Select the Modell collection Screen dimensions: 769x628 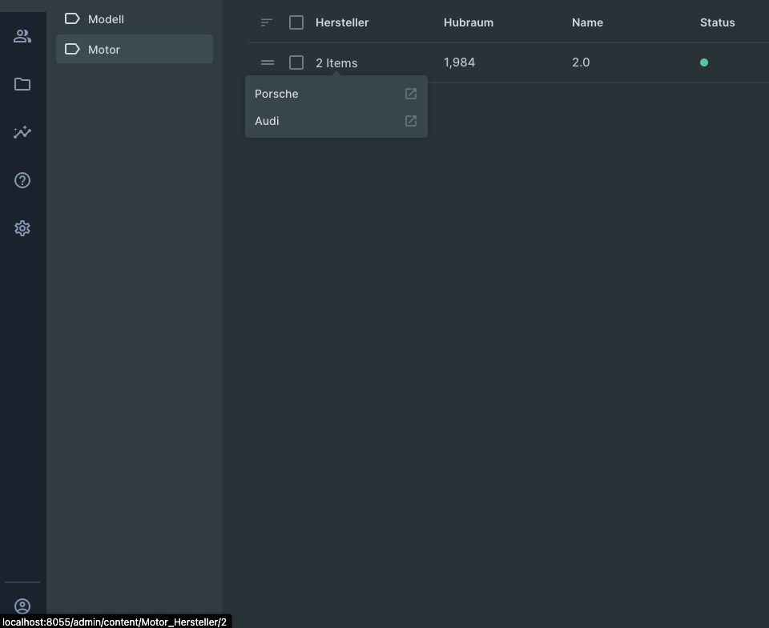[107, 18]
